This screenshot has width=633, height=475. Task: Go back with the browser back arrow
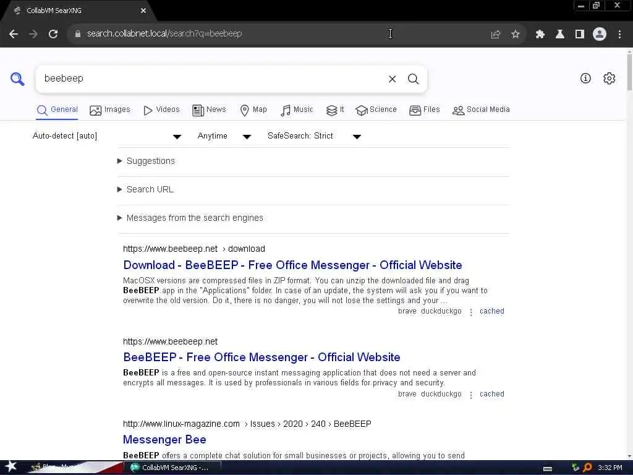[14, 34]
